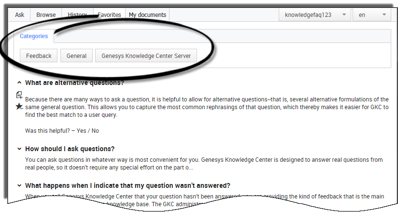Click the General category button
Image resolution: width=398 pixels, height=212 pixels.
[x=76, y=56]
